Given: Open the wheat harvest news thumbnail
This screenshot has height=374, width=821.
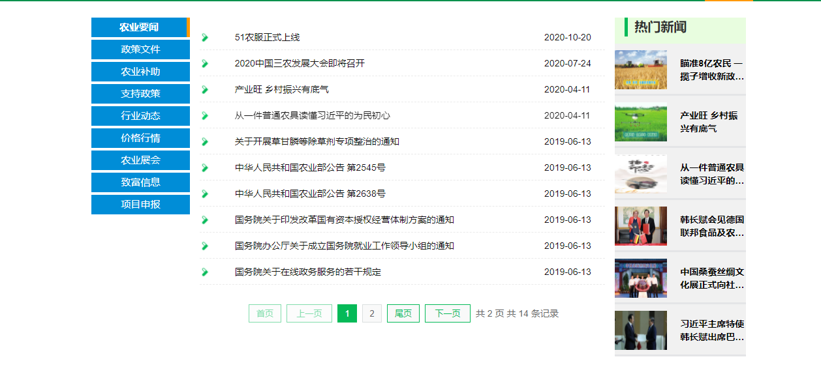Looking at the screenshot, I should (640, 70).
